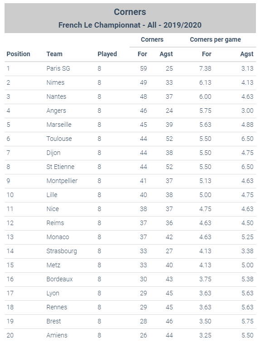Select Toulouse in the table

[x=59, y=139]
